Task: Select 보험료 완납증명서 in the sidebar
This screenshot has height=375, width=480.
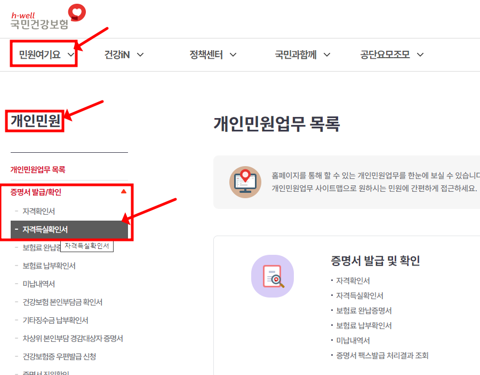Action: (x=42, y=247)
